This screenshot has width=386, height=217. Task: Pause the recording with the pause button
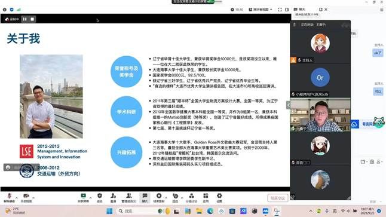point(25,19)
